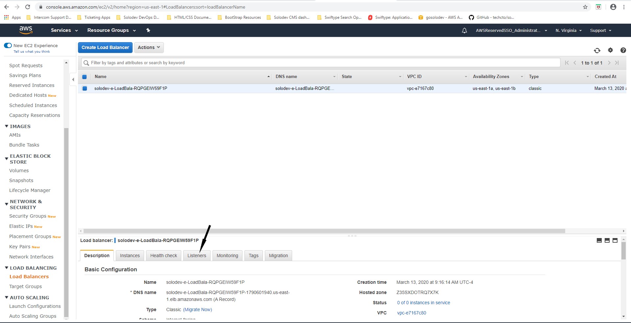Open the notifications bell icon
Viewport: 631px width, 323px height.
[x=464, y=31]
